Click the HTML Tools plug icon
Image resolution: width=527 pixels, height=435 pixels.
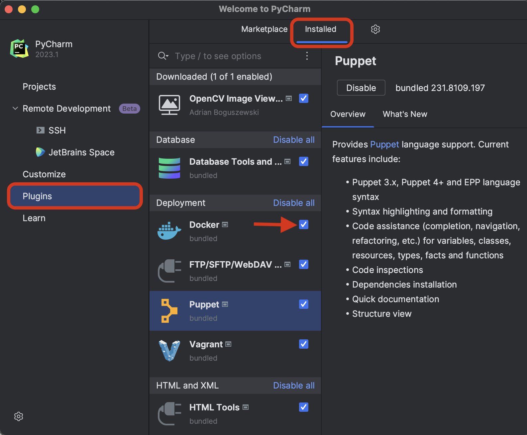point(169,414)
